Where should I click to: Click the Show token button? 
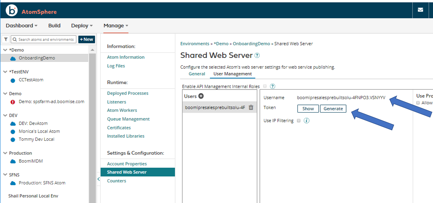(308, 109)
